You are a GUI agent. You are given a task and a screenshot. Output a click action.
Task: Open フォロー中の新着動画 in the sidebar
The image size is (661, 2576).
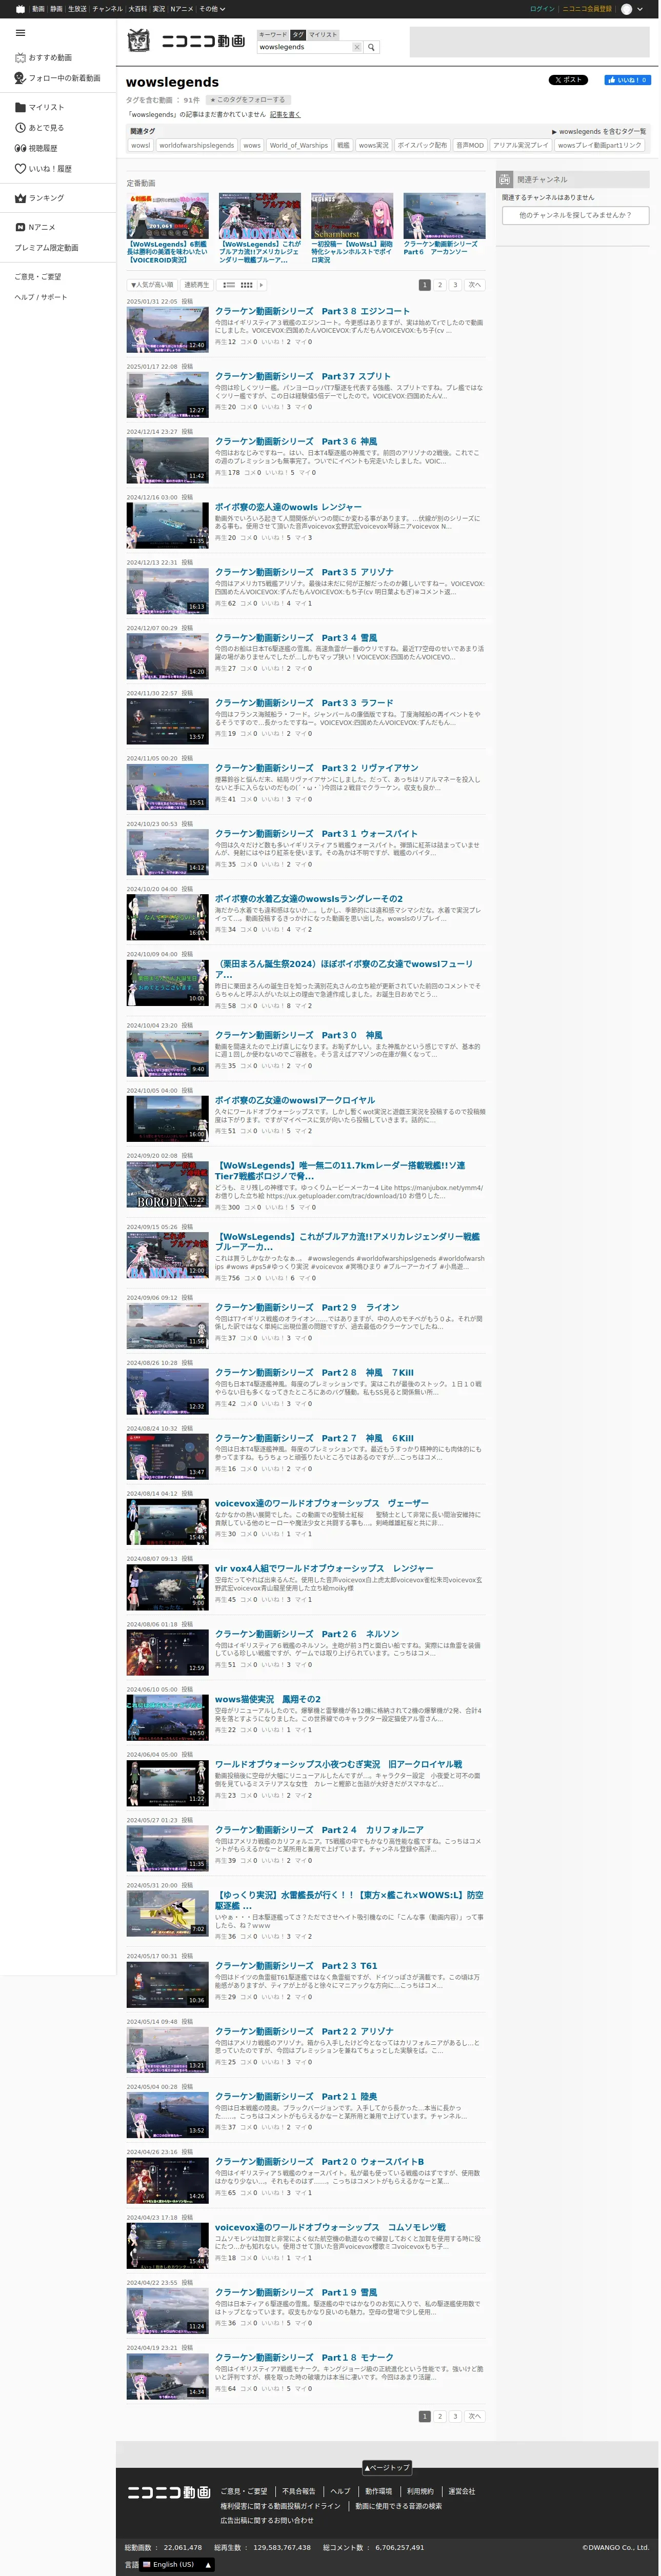click(57, 78)
